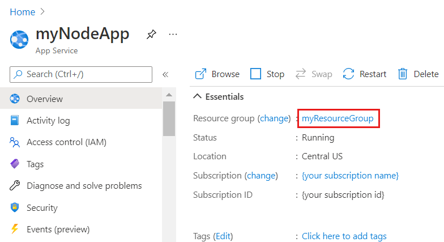Click the Activity log book icon
This screenshot has width=444, height=242.
(15, 120)
